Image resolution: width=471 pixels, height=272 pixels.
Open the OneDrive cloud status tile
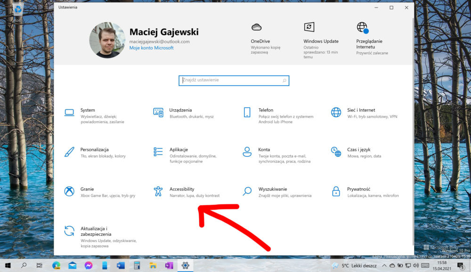point(266,40)
